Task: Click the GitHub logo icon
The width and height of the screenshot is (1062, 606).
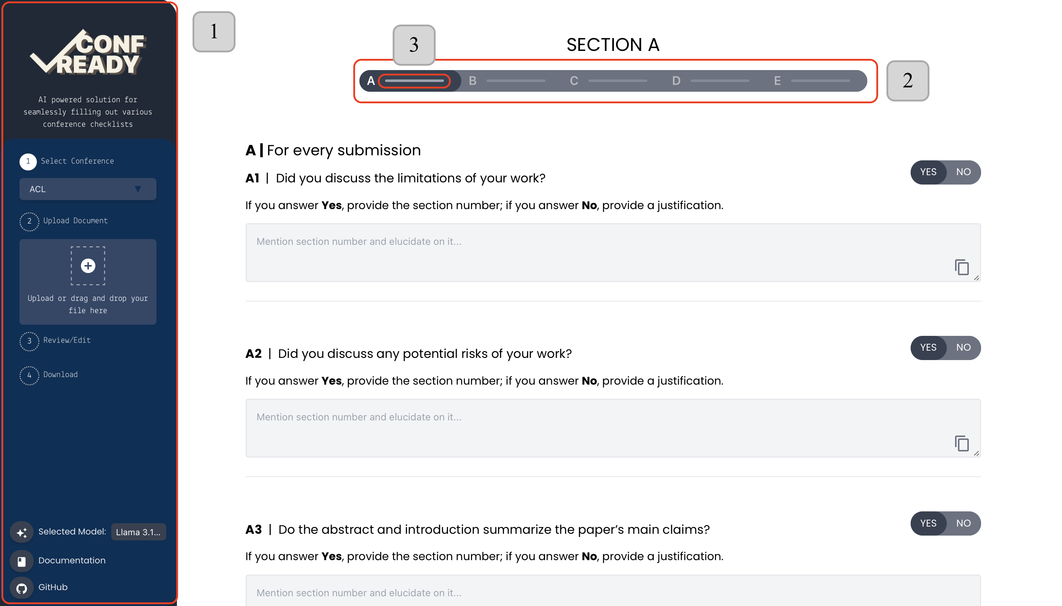Action: click(x=22, y=588)
